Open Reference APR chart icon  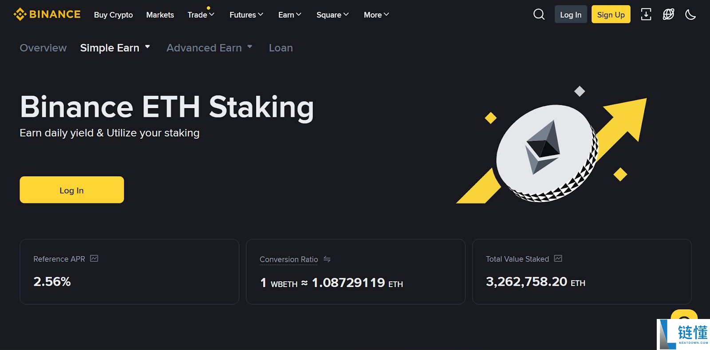(94, 258)
